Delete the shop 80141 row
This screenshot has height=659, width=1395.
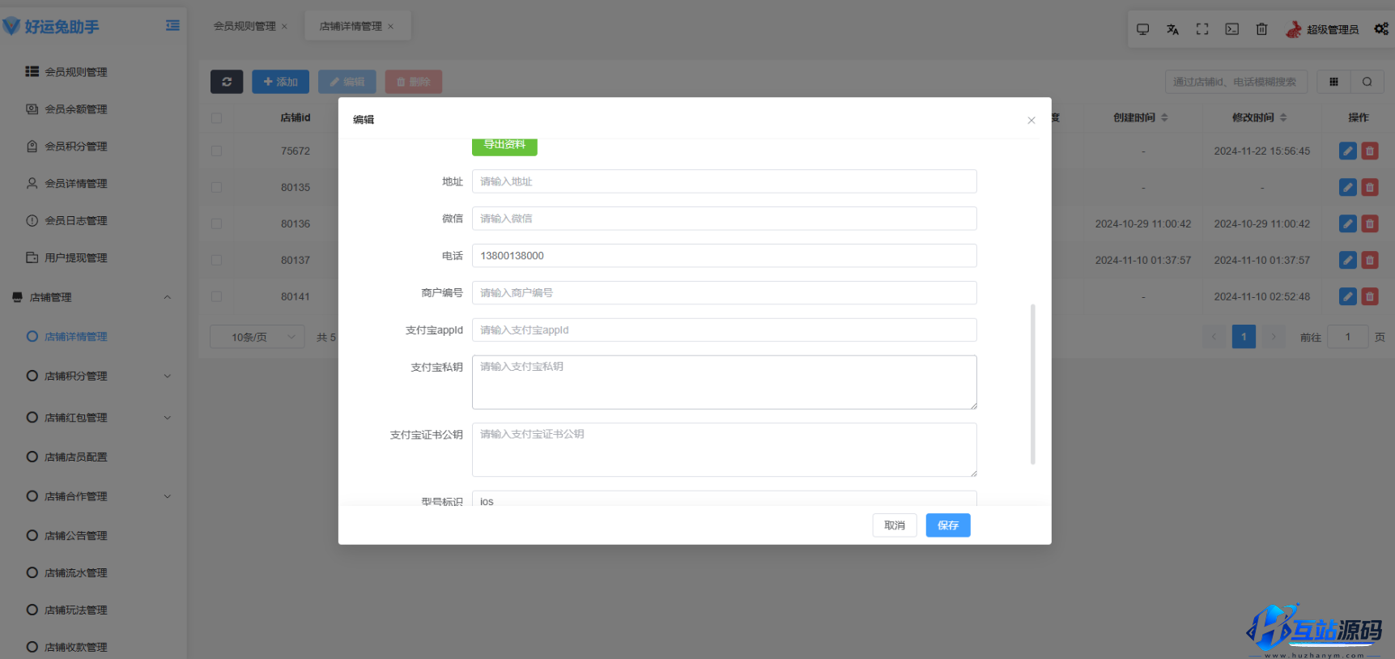pos(1370,296)
